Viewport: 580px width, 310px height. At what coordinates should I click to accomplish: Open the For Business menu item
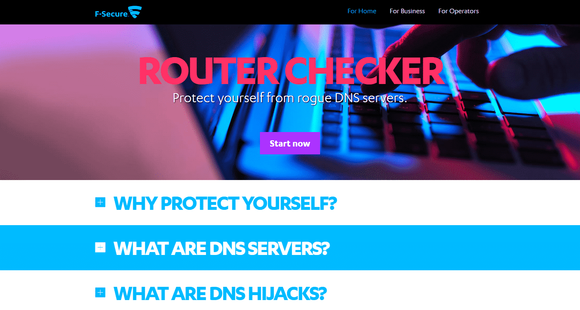(407, 11)
